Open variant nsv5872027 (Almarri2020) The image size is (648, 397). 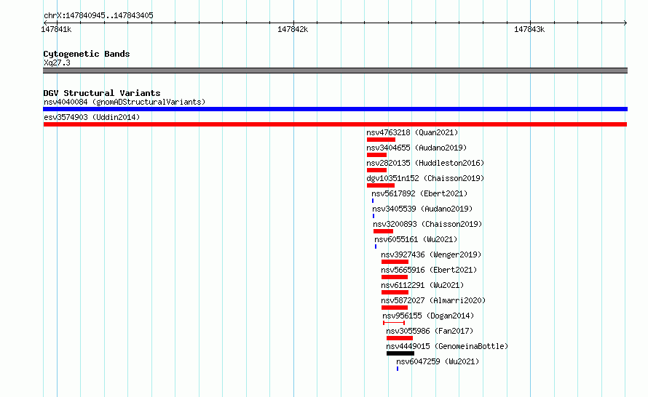(433, 300)
